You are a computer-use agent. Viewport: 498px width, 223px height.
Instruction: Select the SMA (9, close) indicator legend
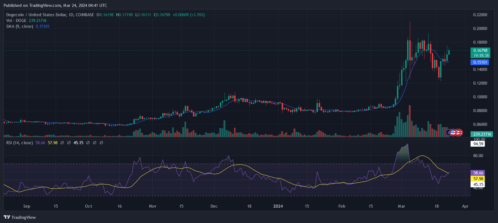(x=20, y=26)
